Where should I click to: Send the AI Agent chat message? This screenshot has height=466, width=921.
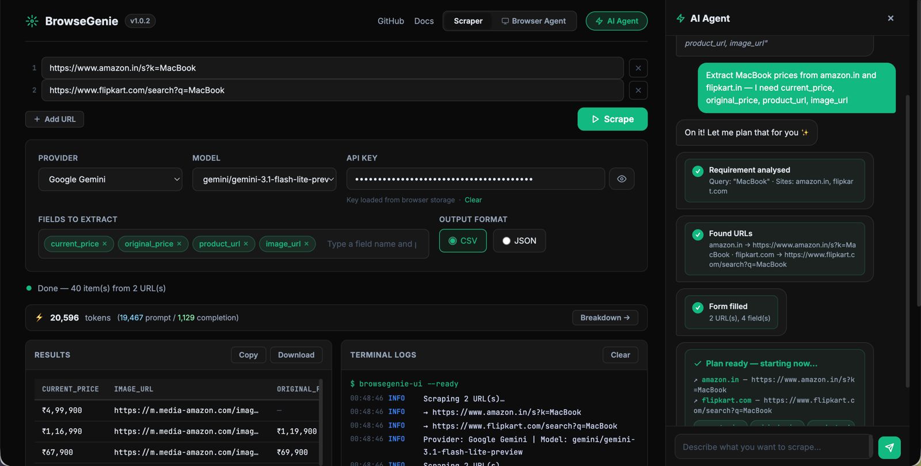[x=889, y=447]
